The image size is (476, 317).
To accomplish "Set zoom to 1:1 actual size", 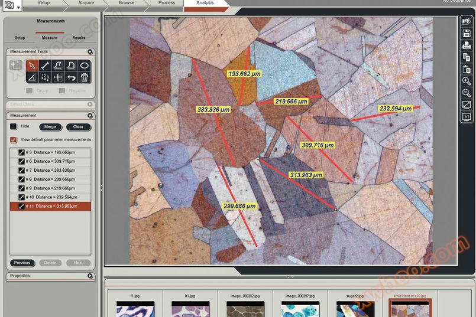I will tap(467, 117).
